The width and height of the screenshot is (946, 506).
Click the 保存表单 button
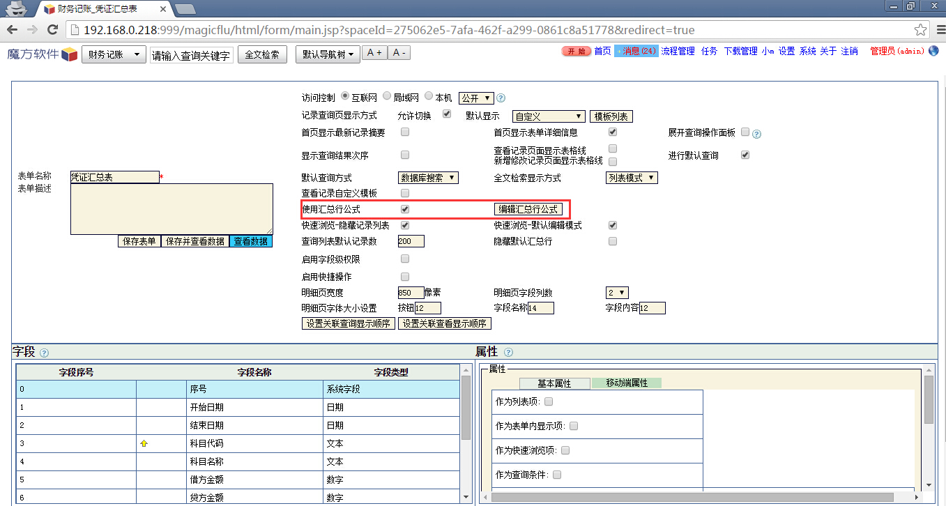coord(139,241)
